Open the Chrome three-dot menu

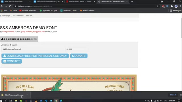click(x=181, y=6)
